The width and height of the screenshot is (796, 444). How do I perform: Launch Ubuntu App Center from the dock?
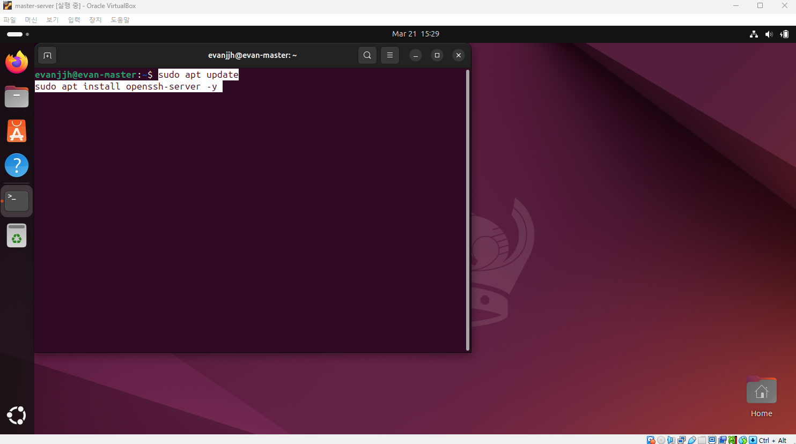(x=17, y=131)
